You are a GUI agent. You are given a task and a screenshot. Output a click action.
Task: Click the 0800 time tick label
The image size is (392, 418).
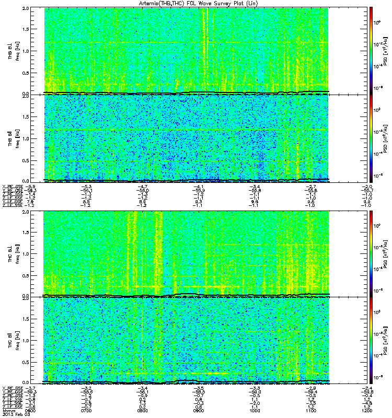142,411
